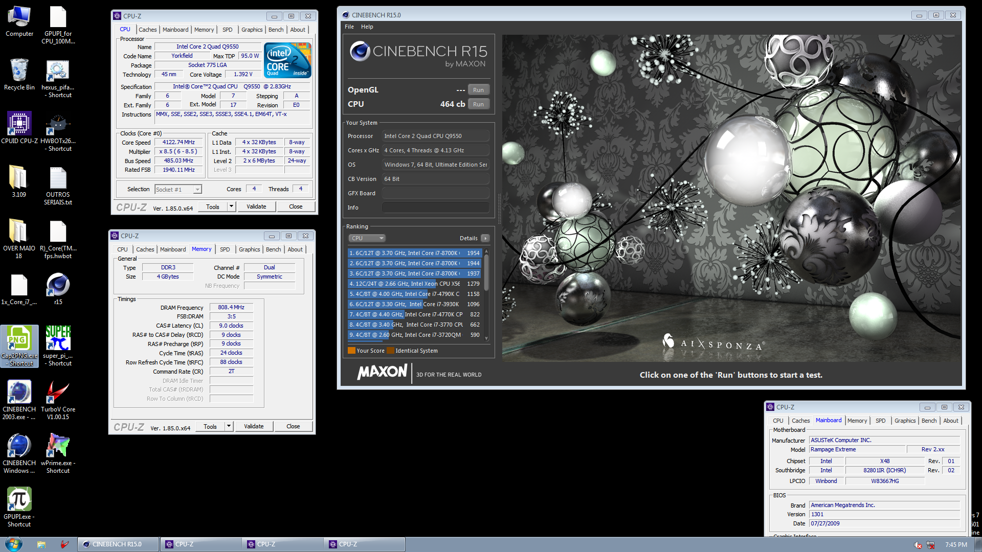982x552 pixels.
Task: Open the CPU ranking filter dropdown
Action: [367, 238]
